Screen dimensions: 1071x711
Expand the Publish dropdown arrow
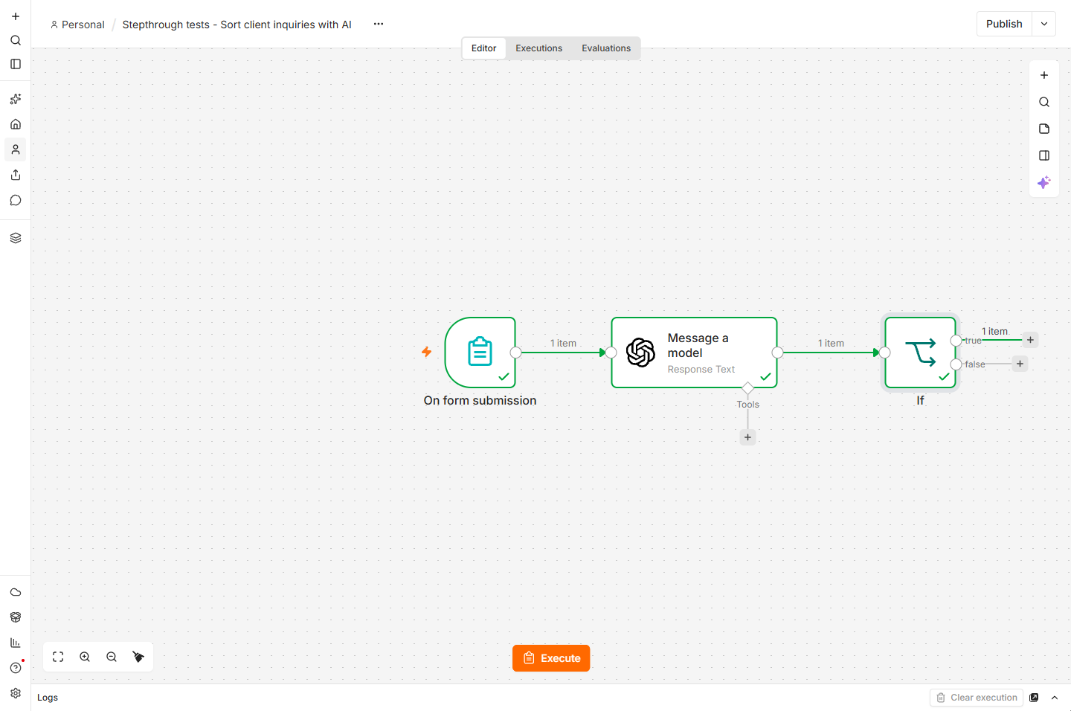(1044, 24)
